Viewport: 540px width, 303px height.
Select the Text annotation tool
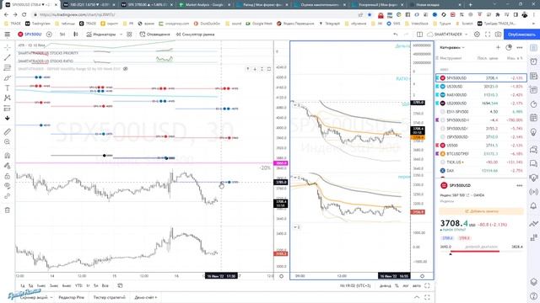tap(8, 88)
